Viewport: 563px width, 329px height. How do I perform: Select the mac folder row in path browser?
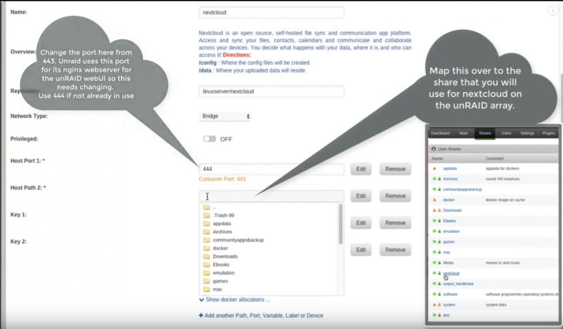pyautogui.click(x=269, y=290)
